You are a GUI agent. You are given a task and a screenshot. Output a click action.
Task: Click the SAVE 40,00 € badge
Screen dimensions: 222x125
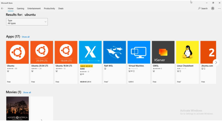click(x=86, y=66)
